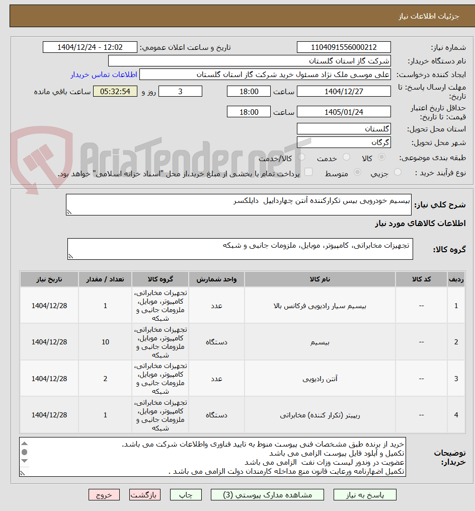Click the واحد شمارش column header
Image resolution: width=475 pixels, height=511 pixels.
tap(216, 279)
